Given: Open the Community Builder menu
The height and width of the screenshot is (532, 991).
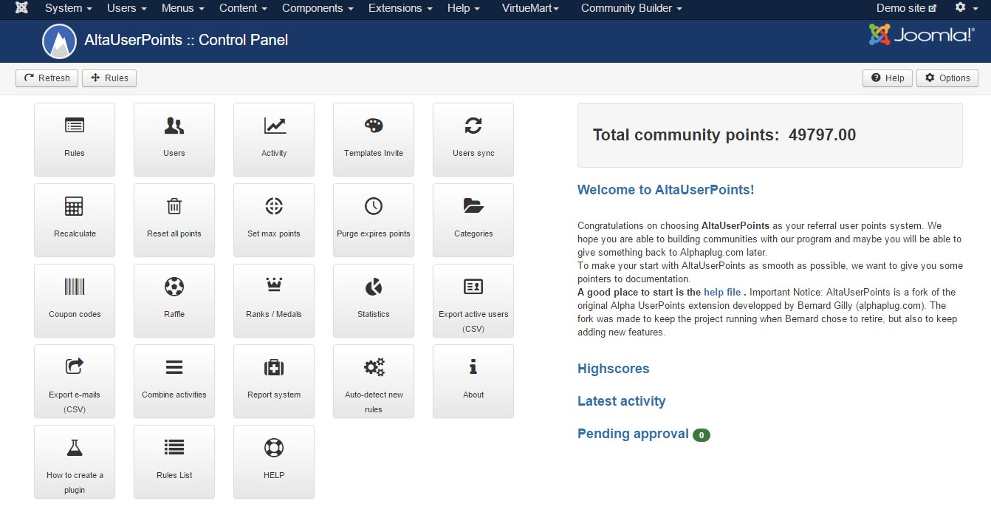Looking at the screenshot, I should [x=631, y=8].
